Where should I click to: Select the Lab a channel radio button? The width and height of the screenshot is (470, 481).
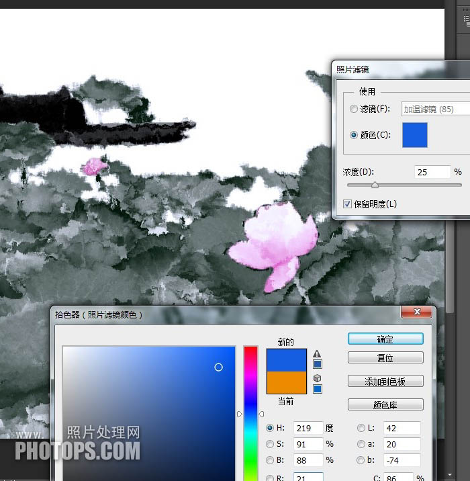click(361, 444)
